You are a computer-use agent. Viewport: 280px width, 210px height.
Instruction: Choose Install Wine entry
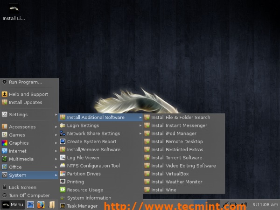pos(184,189)
